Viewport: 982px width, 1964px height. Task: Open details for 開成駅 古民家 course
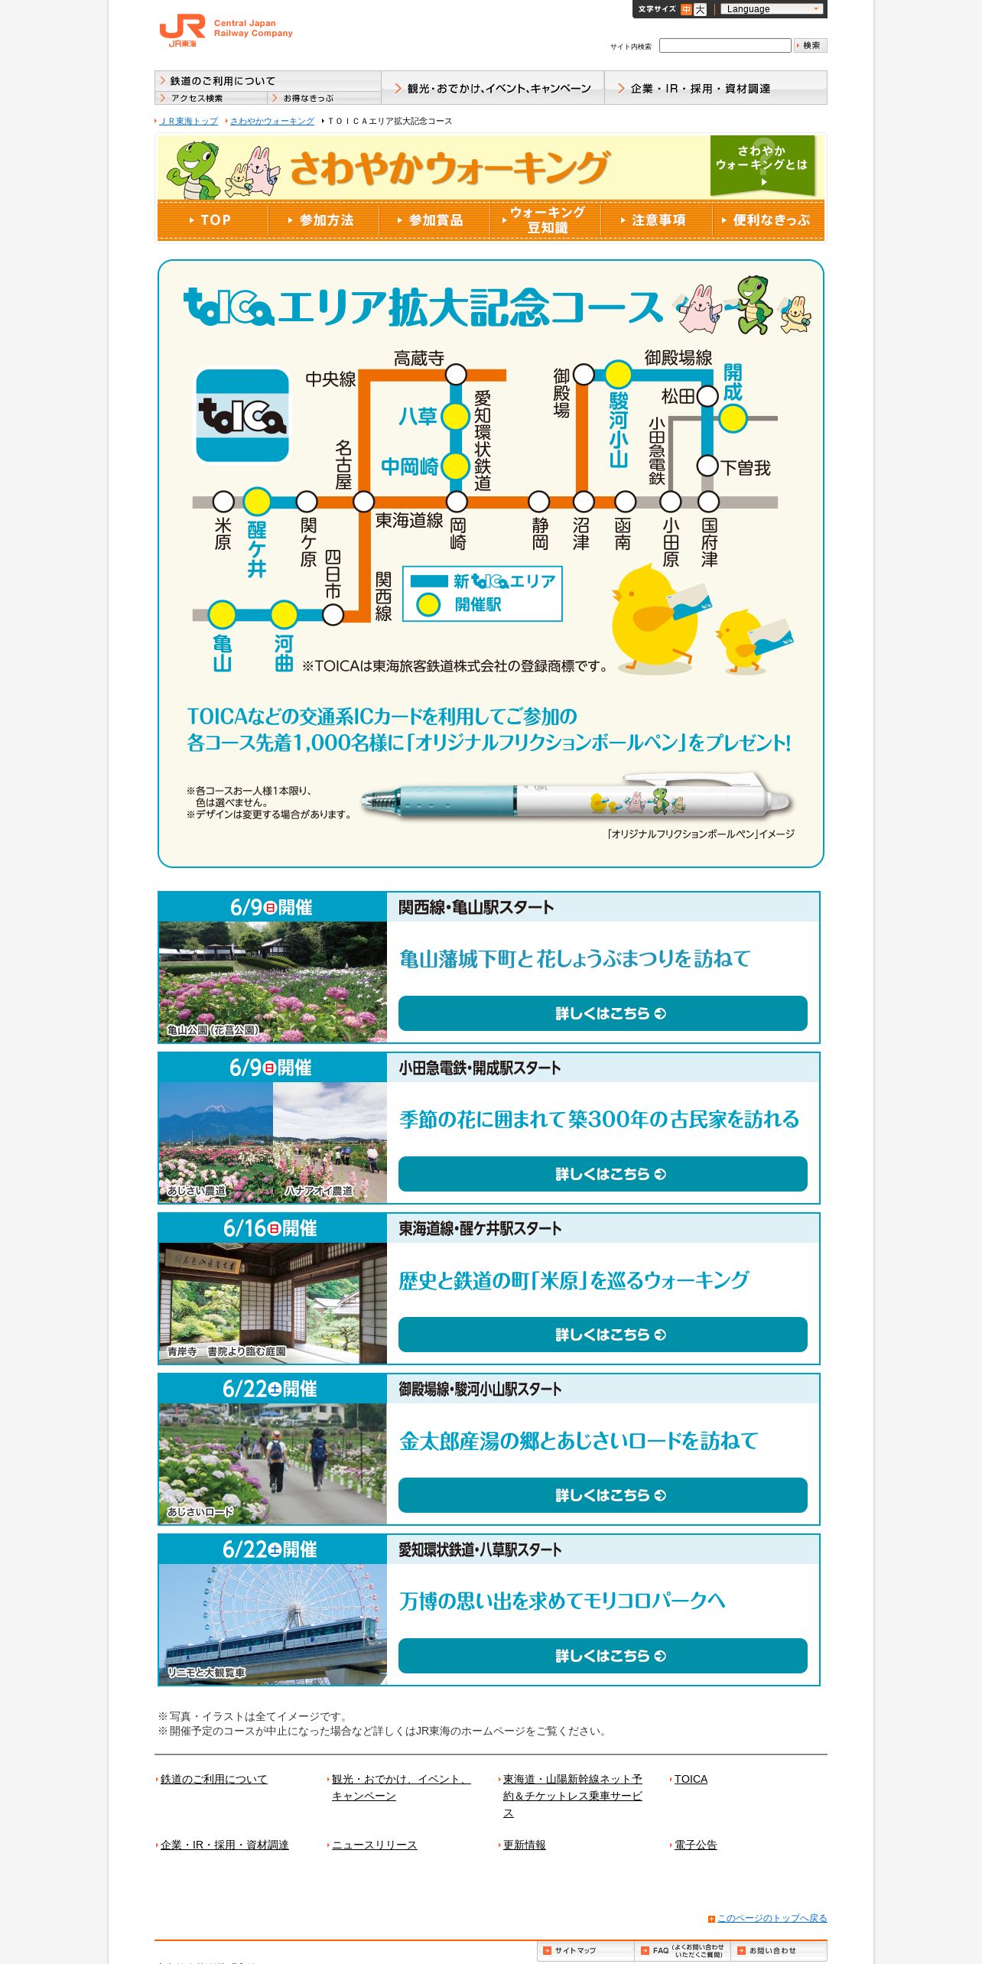pyautogui.click(x=603, y=1174)
